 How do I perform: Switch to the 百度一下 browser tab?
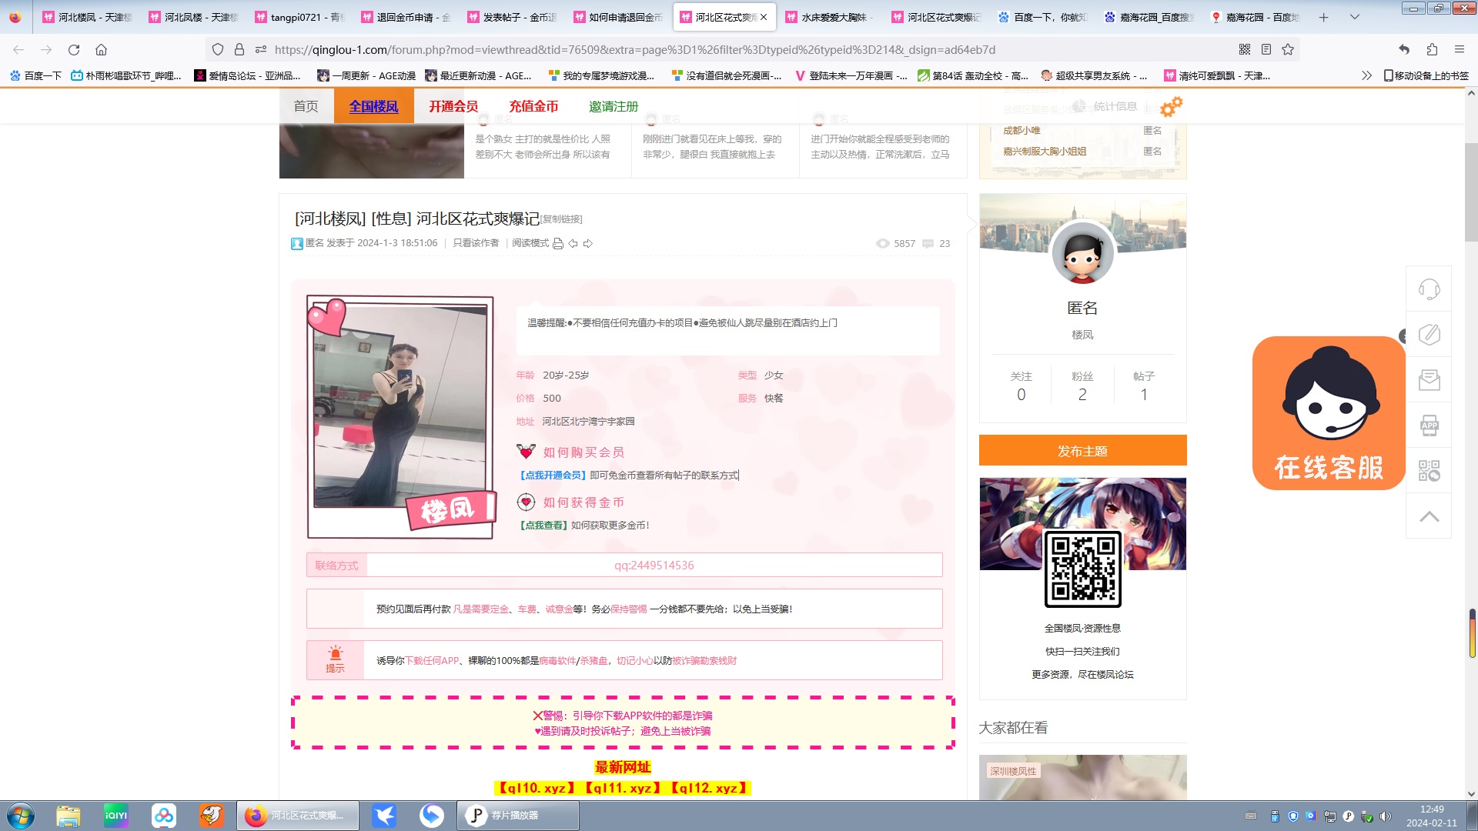pyautogui.click(x=1043, y=17)
